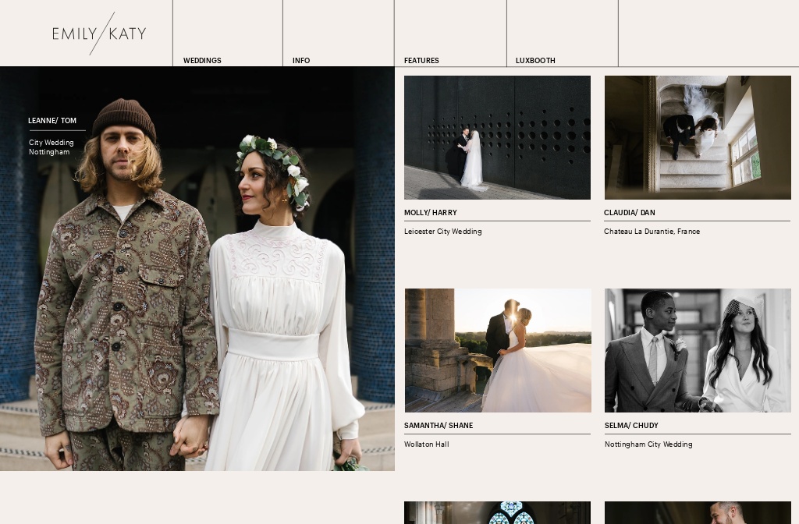Click the Emily/Katy logo
This screenshot has width=799, height=524.
pyautogui.click(x=98, y=34)
